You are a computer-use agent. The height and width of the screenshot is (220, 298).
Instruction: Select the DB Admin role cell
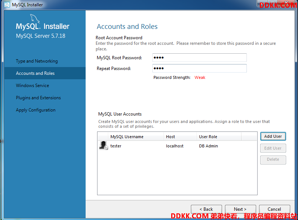(x=208, y=146)
